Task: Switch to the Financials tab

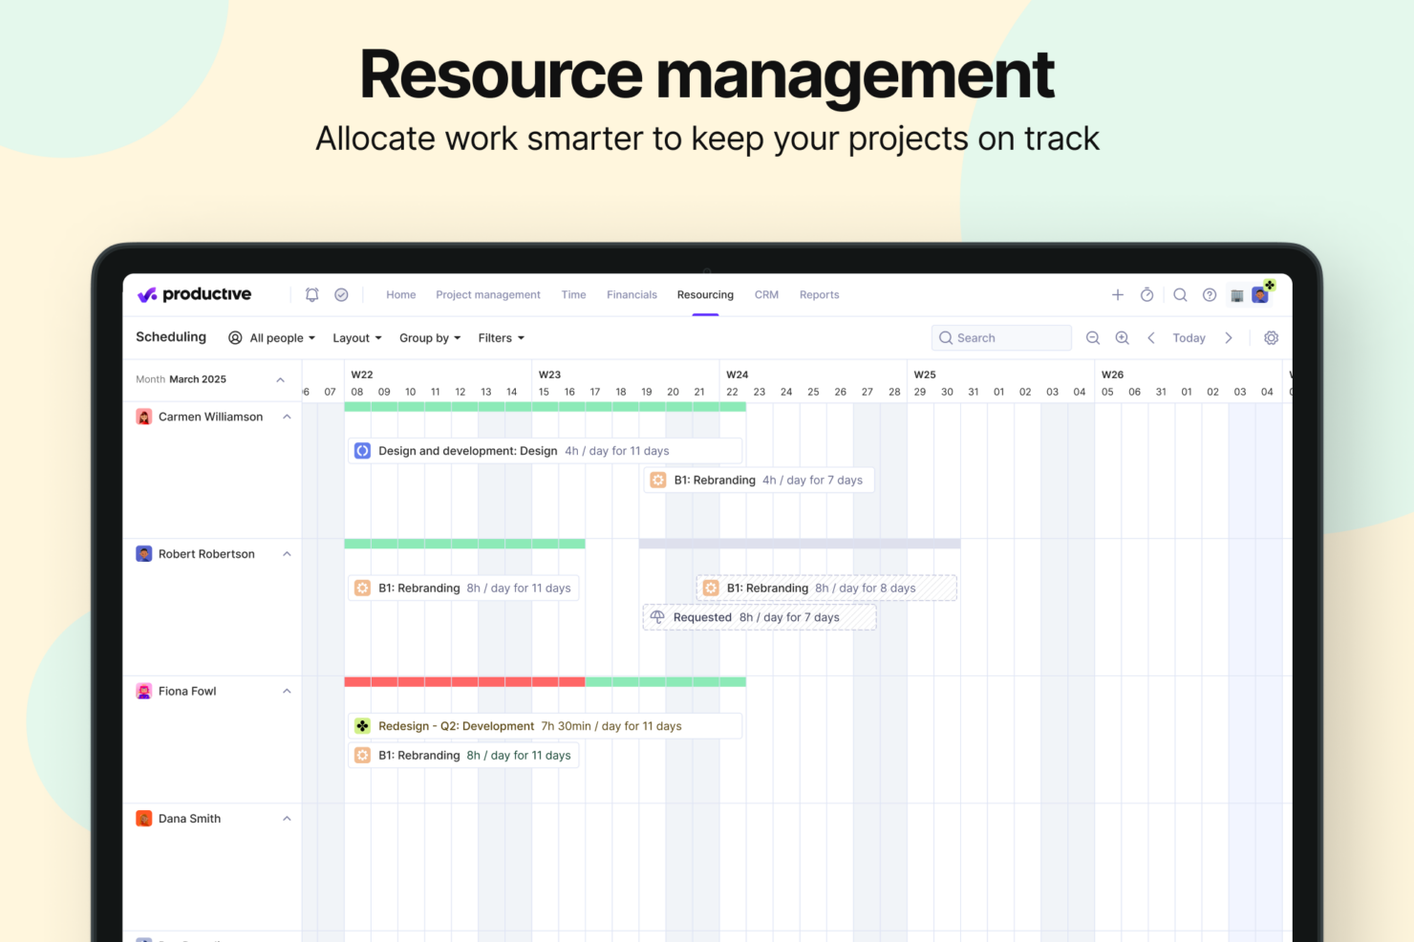Action: (632, 295)
